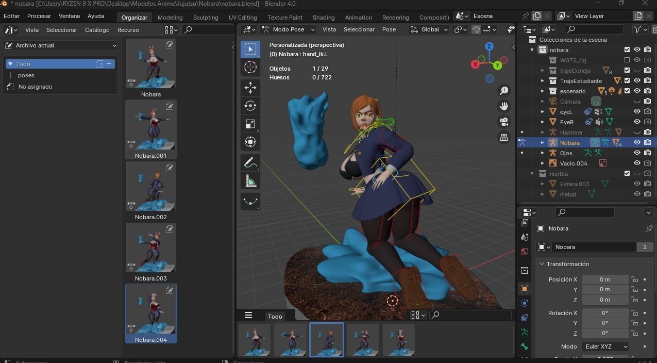Open the Pose menu in viewport header

[389, 29]
